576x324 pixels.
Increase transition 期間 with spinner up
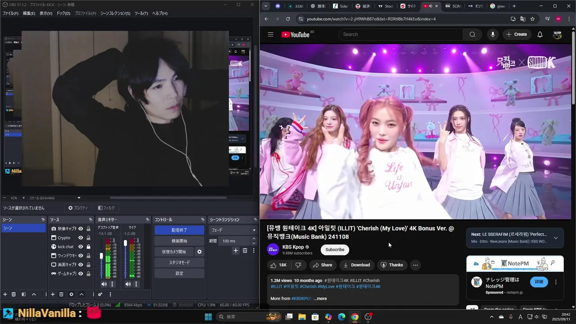point(253,239)
